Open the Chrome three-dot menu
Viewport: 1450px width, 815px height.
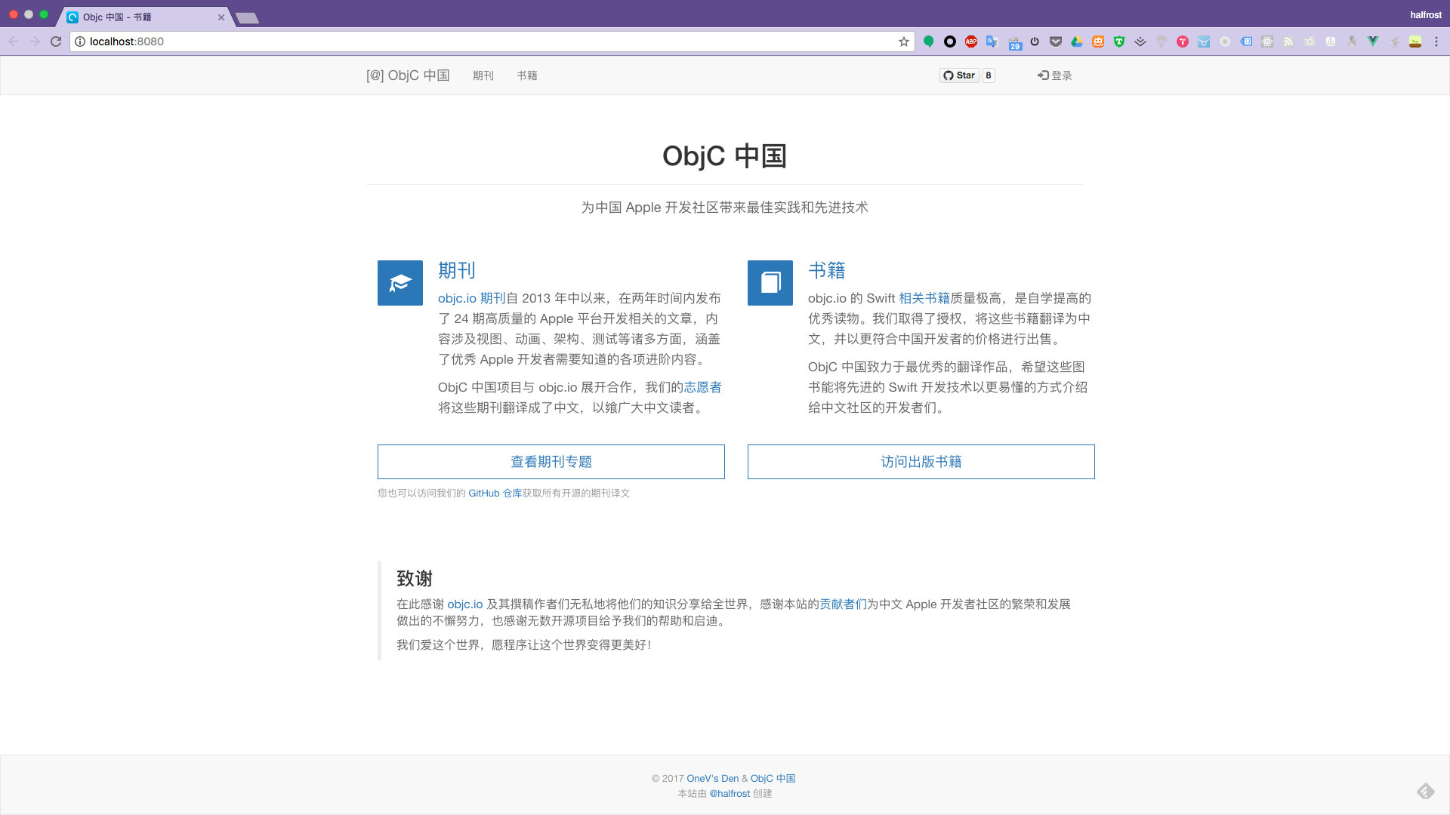pyautogui.click(x=1436, y=42)
